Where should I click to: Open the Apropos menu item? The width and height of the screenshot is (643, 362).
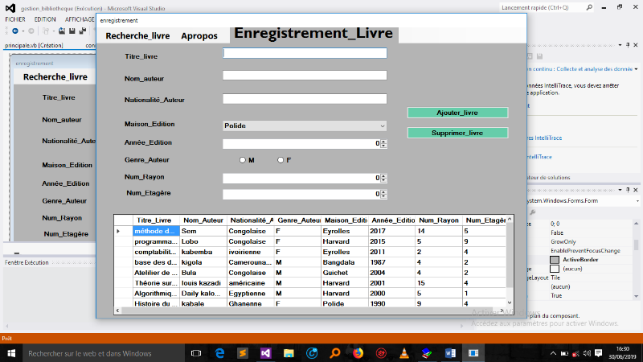point(199,35)
